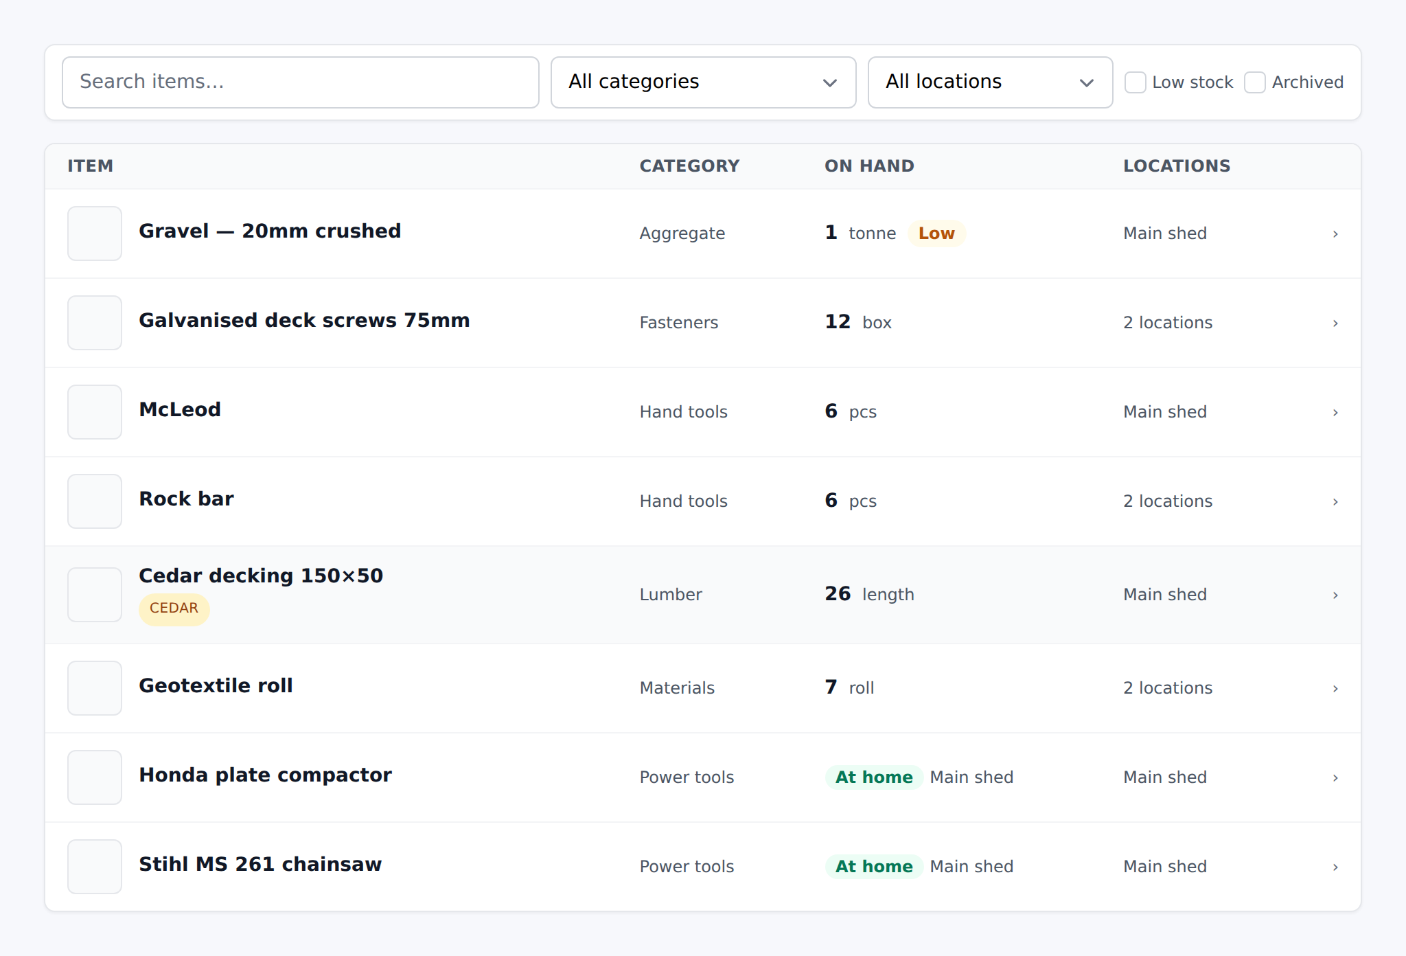The image size is (1406, 956).
Task: Click the Aggregate category cell
Action: [682, 234]
